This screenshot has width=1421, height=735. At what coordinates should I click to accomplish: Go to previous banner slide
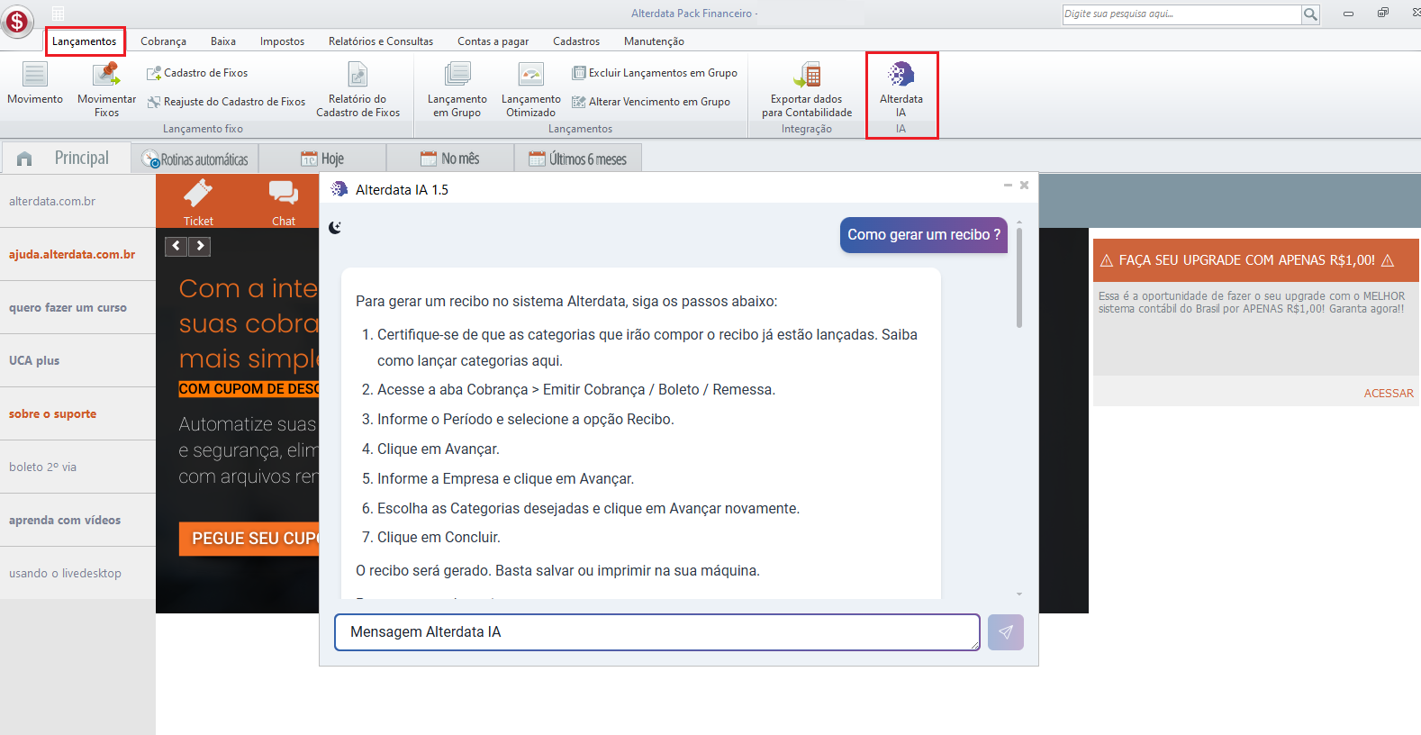[176, 246]
